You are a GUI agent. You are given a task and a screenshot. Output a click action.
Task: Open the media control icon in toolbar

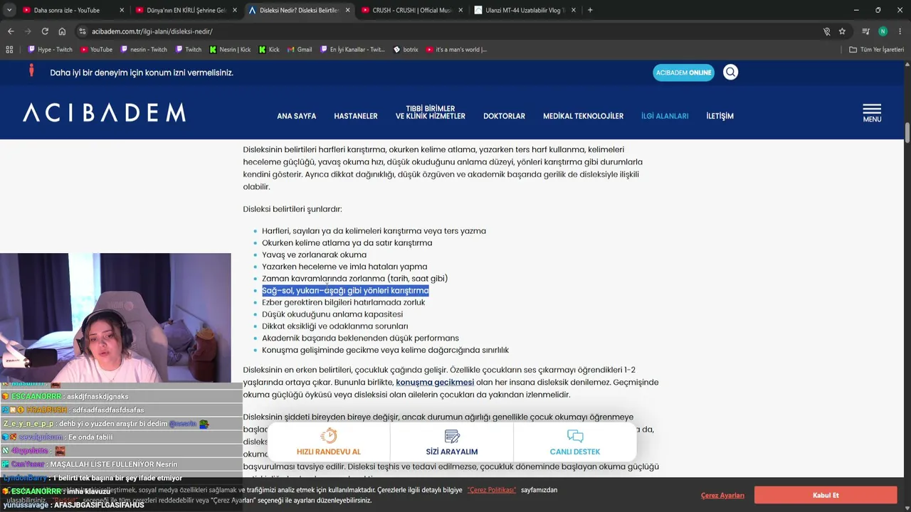(865, 31)
